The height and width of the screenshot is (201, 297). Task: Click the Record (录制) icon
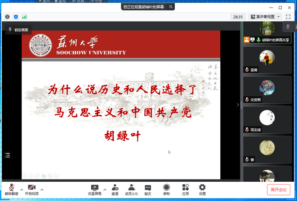point(167,188)
